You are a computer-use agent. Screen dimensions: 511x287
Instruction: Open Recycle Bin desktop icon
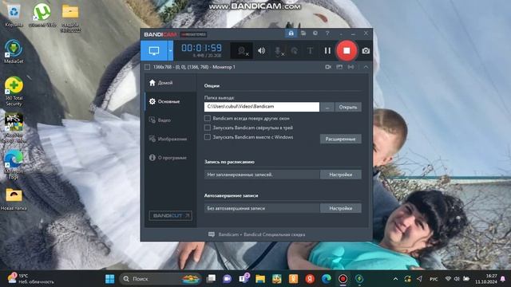pos(14,15)
